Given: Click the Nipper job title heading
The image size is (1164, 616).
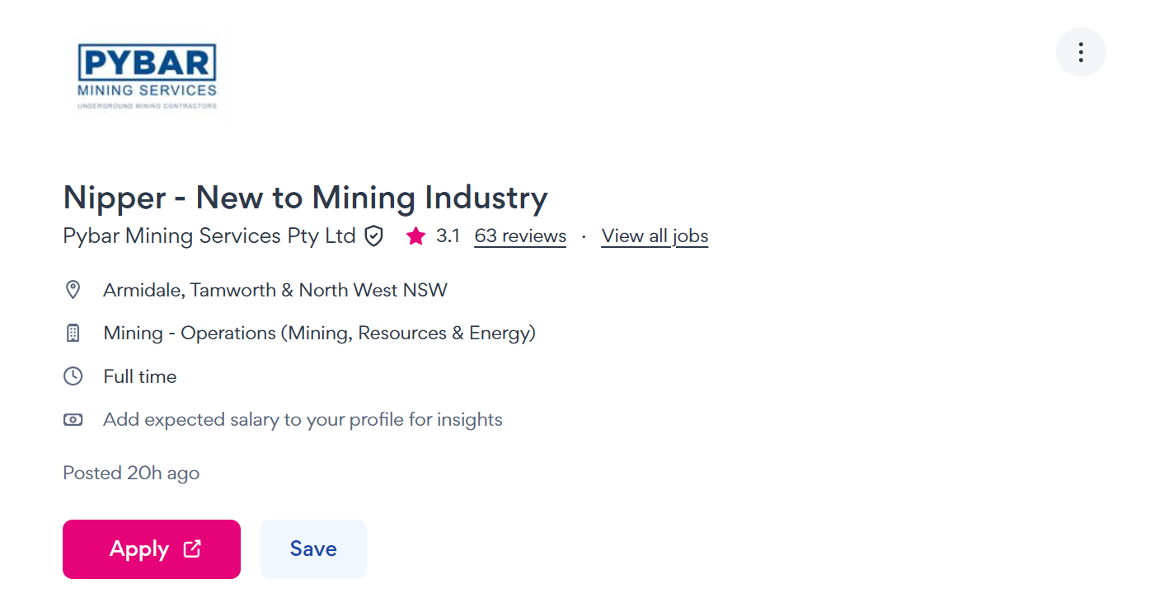Looking at the screenshot, I should [x=305, y=198].
